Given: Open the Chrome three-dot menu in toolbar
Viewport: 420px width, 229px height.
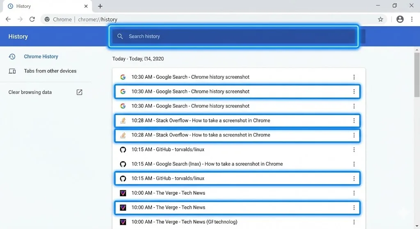Looking at the screenshot, I should [412, 19].
